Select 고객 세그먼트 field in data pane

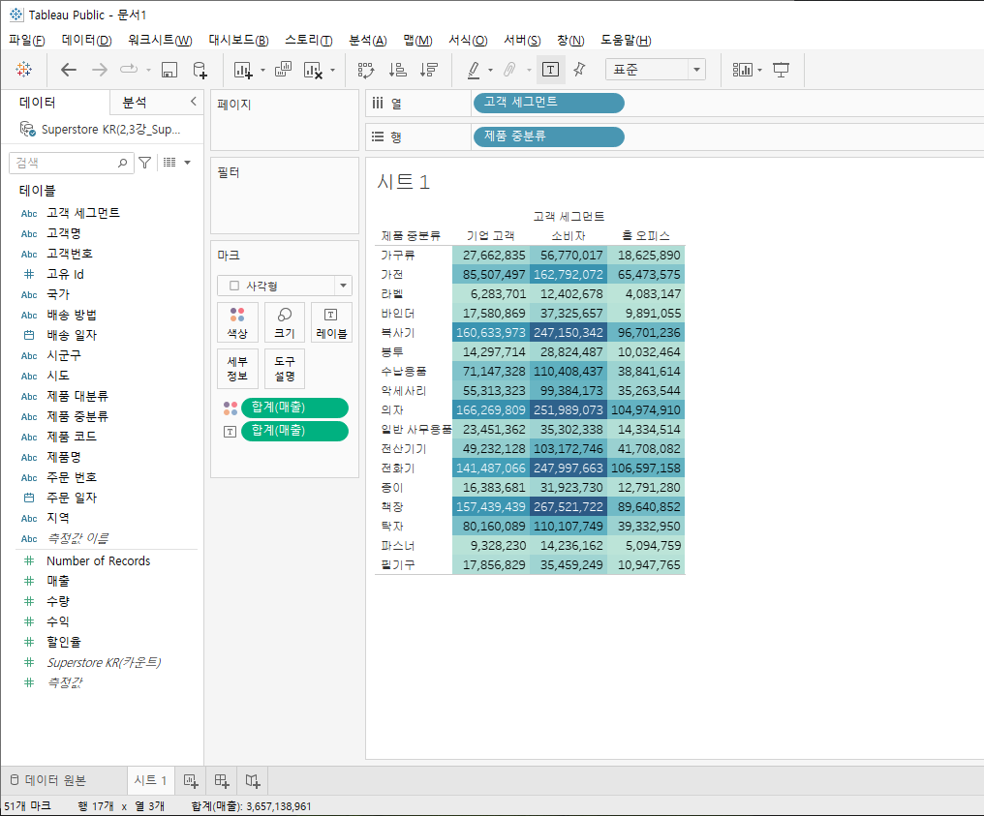click(x=83, y=213)
